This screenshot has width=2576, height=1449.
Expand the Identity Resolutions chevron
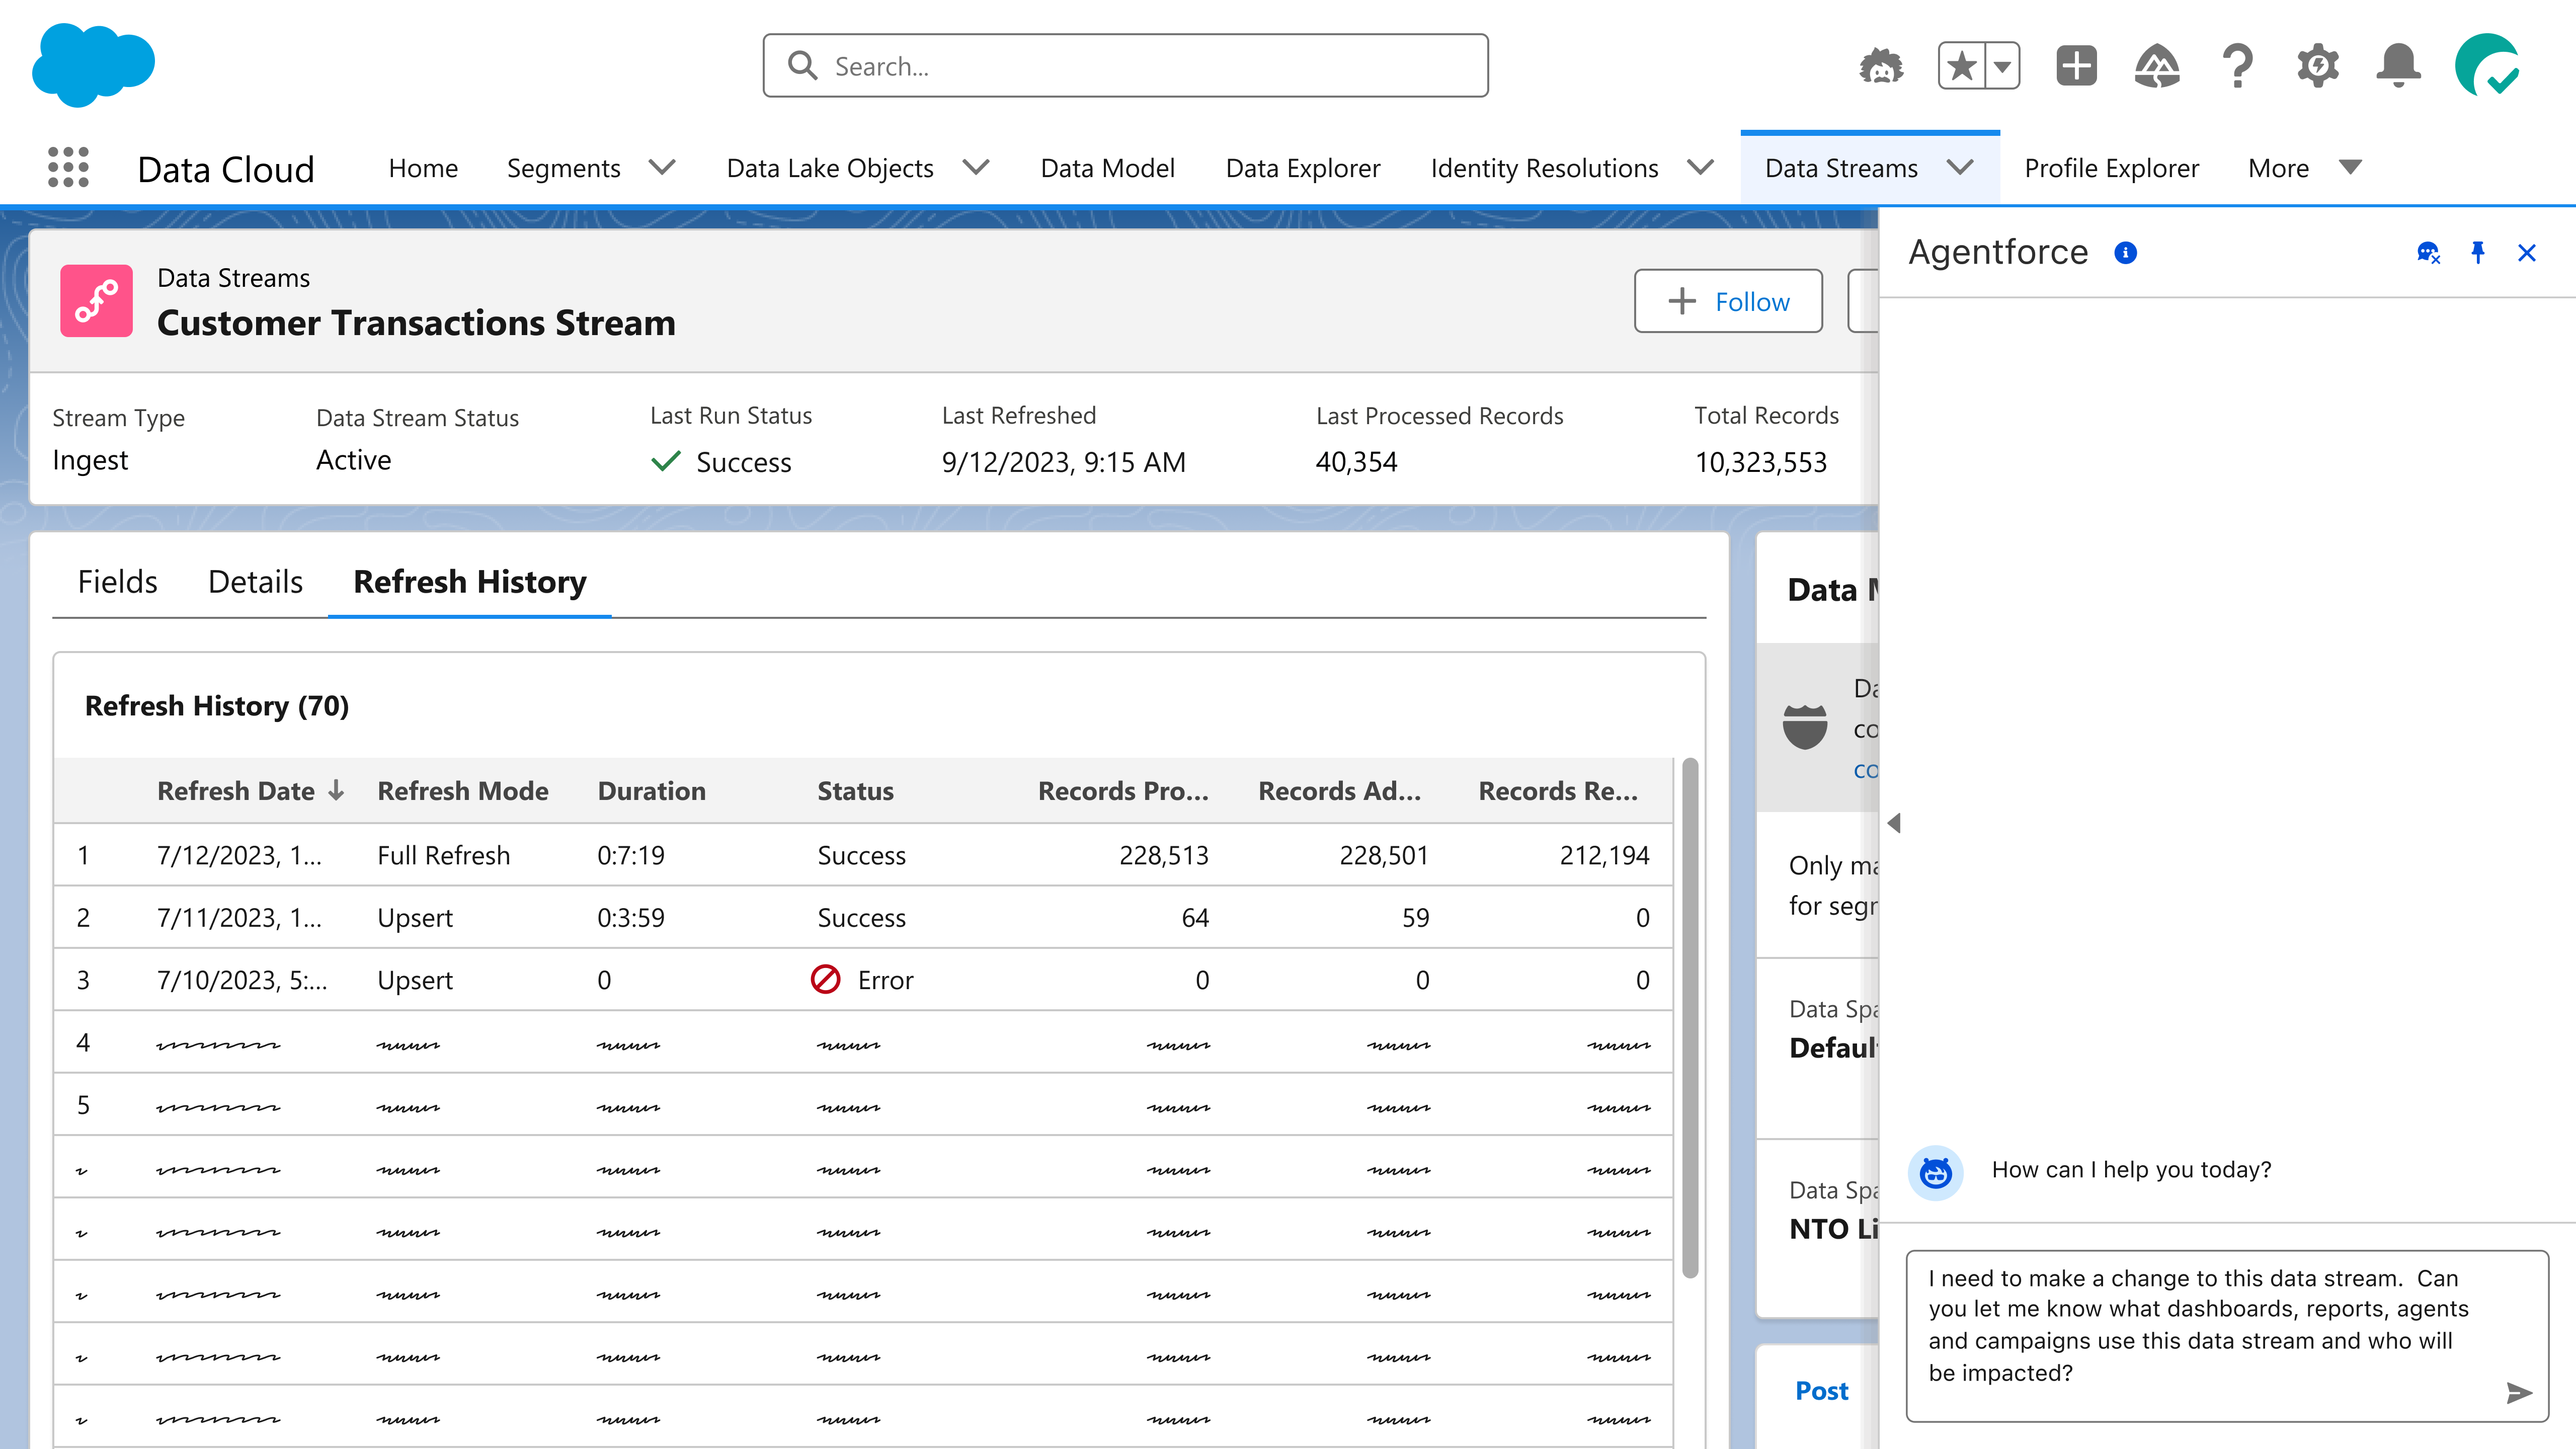point(1700,167)
